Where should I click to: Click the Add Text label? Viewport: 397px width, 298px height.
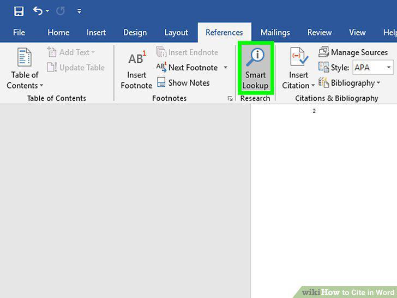pyautogui.click(x=74, y=52)
